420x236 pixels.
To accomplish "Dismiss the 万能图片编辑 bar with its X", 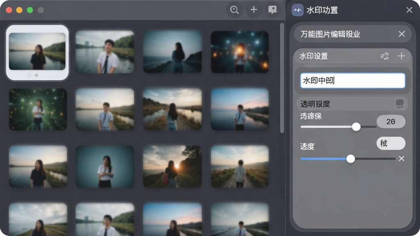I will click(402, 34).
